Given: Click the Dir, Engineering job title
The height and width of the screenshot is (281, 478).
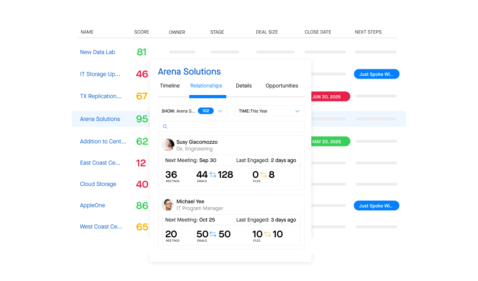Looking at the screenshot, I should click(195, 149).
